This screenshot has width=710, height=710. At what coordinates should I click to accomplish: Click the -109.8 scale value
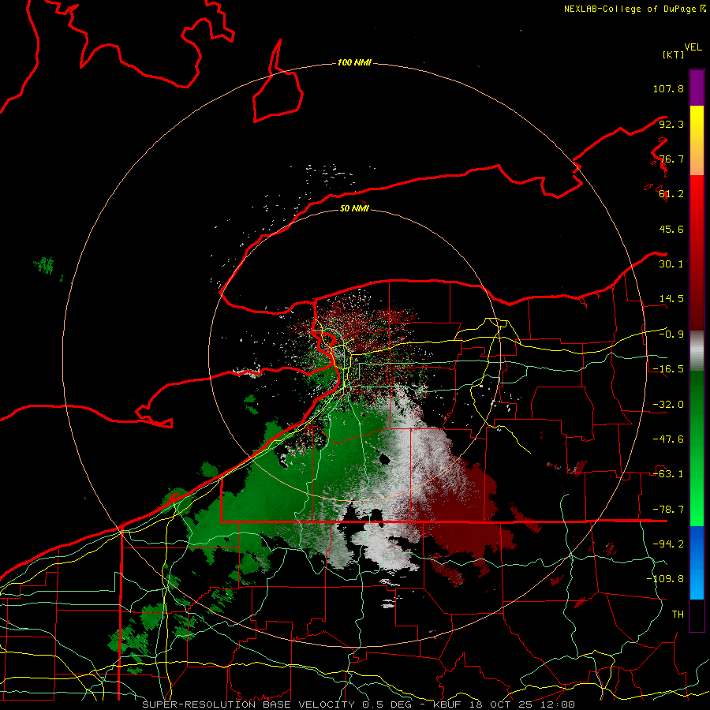tap(665, 579)
